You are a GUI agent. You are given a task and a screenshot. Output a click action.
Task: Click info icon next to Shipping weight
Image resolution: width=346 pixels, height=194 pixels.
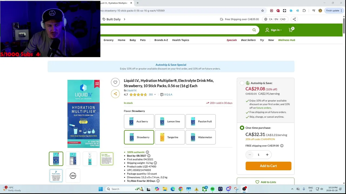coord(155,163)
